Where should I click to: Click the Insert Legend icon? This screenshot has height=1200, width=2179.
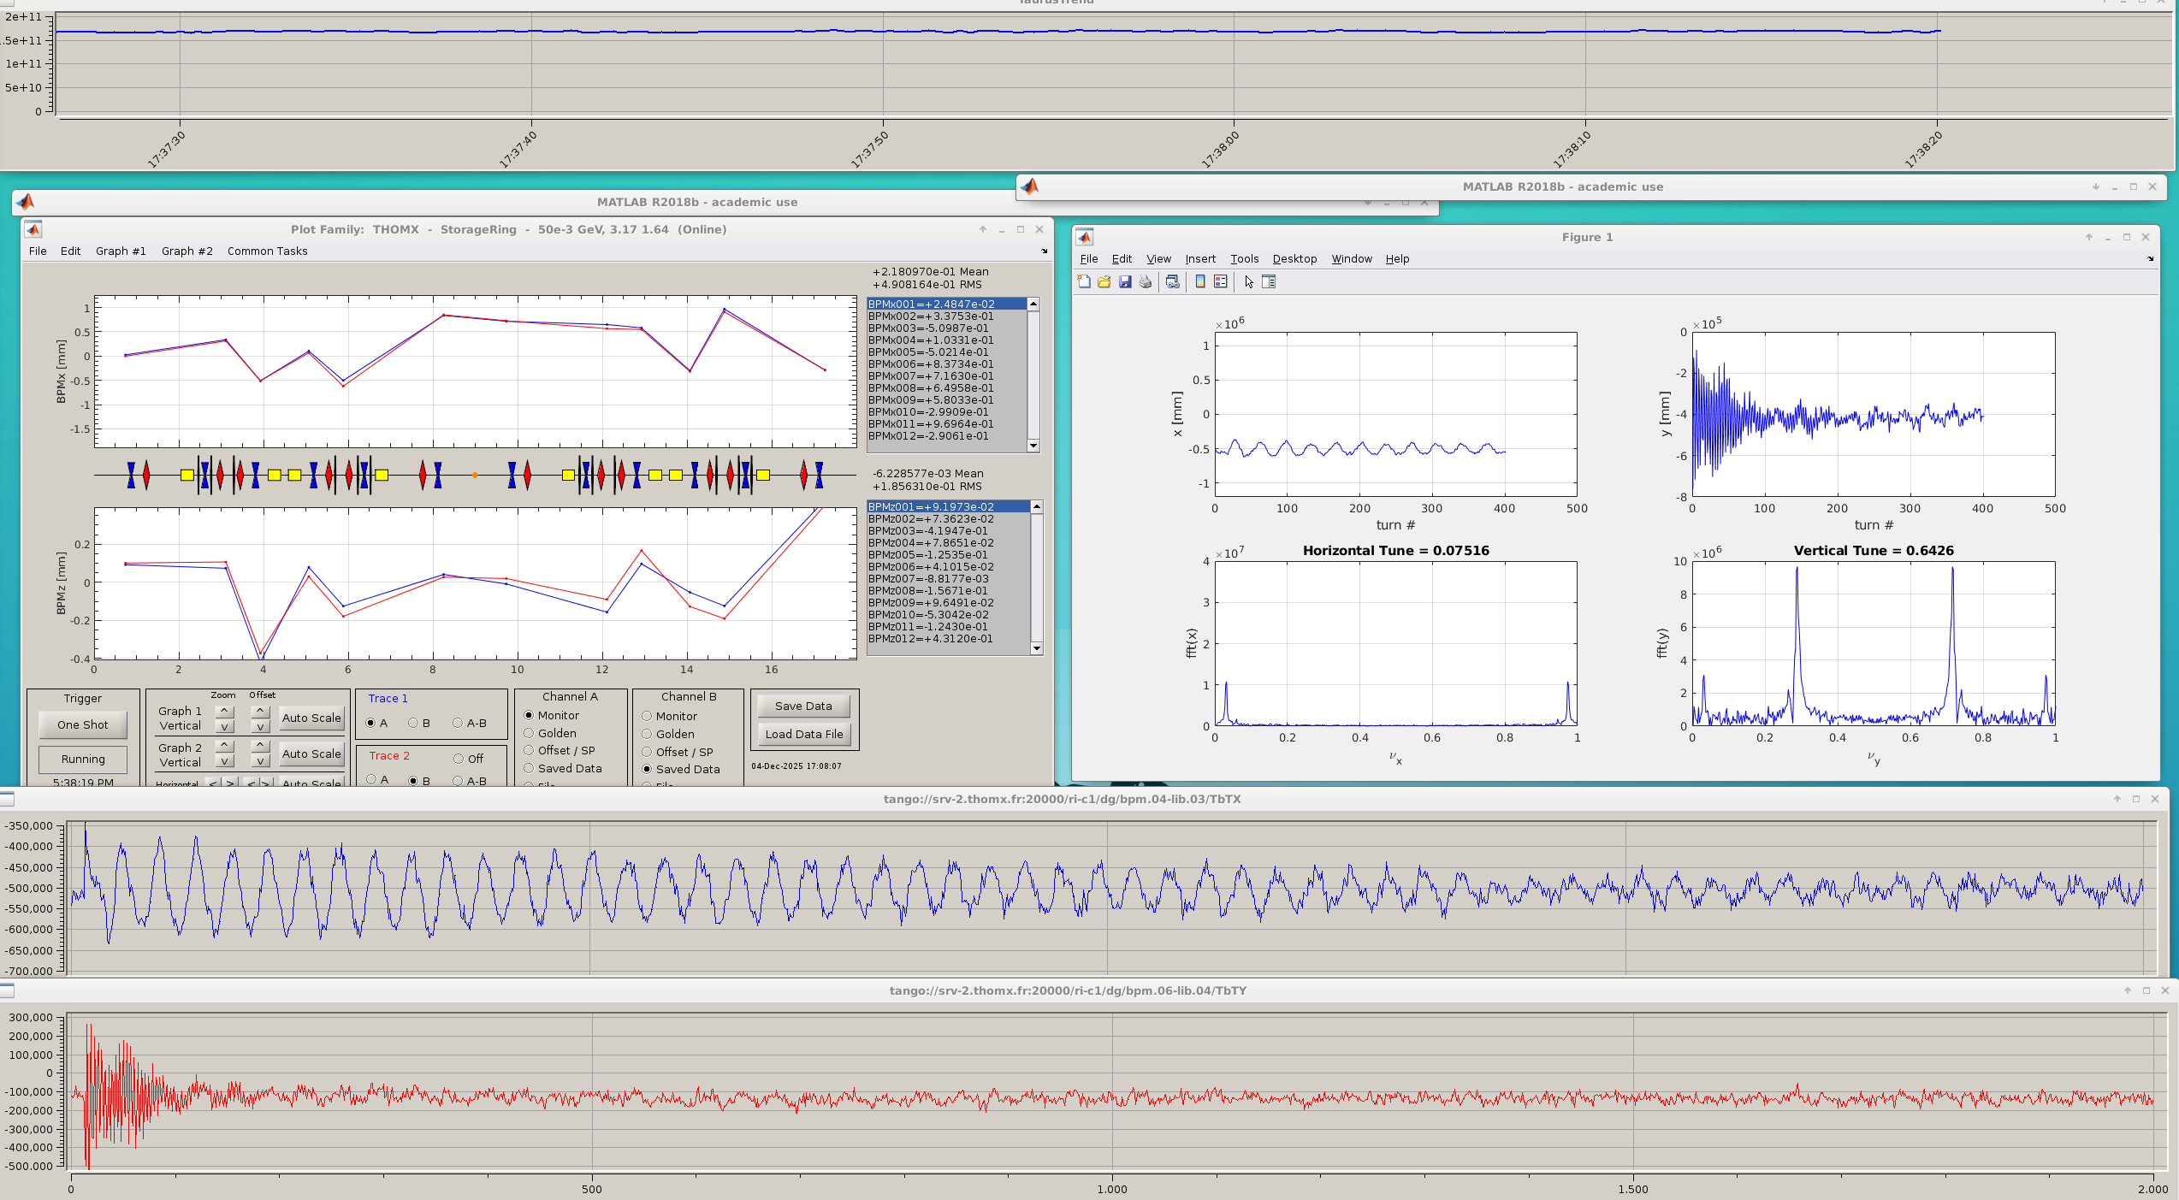[x=1221, y=282]
